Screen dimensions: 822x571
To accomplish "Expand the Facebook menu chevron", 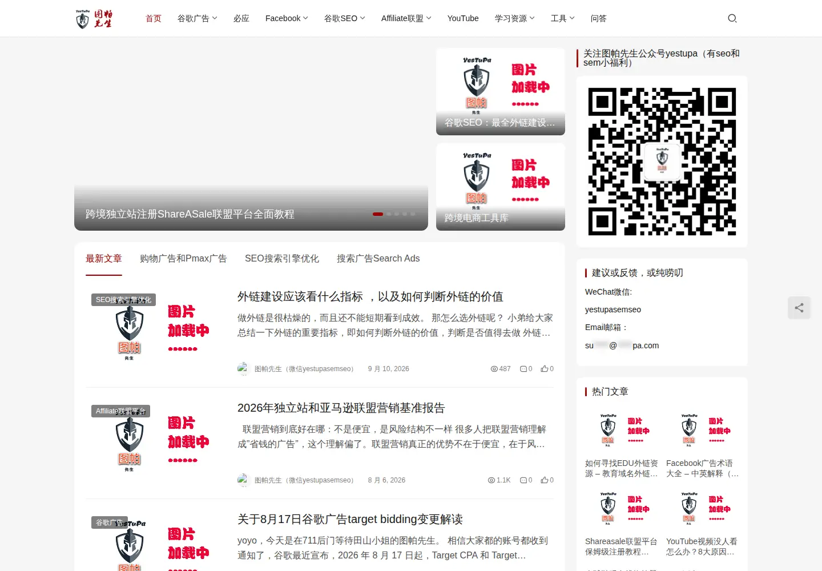I will 305,18.
